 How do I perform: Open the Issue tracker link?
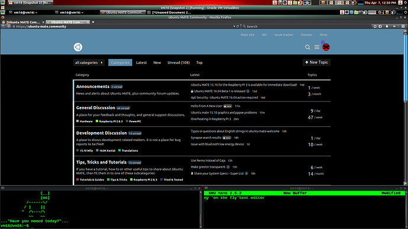(284, 35)
